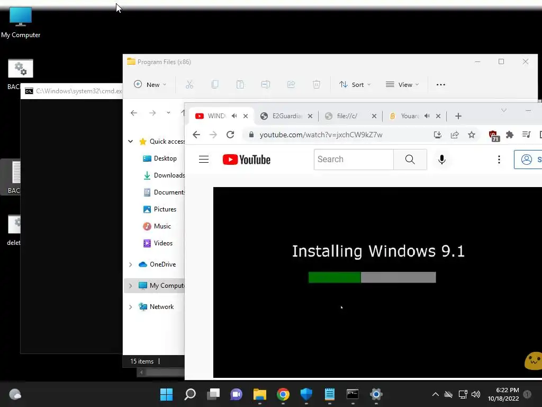Click the share page icon in address bar
The width and height of the screenshot is (542, 407).
coord(455,135)
